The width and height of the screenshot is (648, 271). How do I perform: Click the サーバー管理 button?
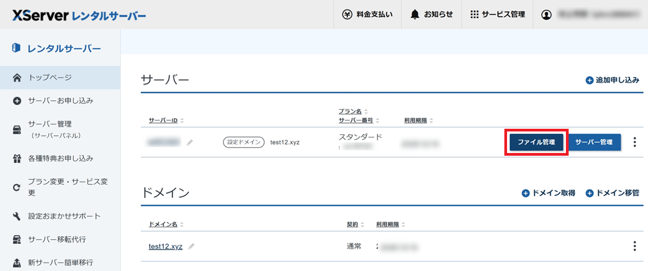click(594, 142)
